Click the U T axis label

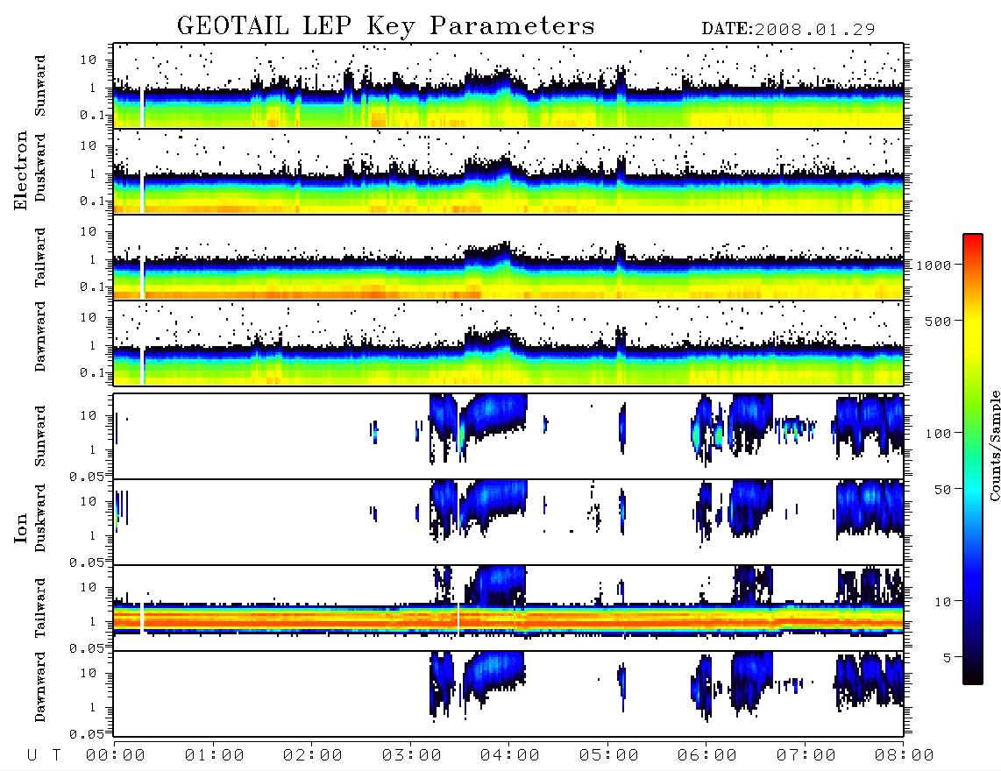tap(44, 755)
